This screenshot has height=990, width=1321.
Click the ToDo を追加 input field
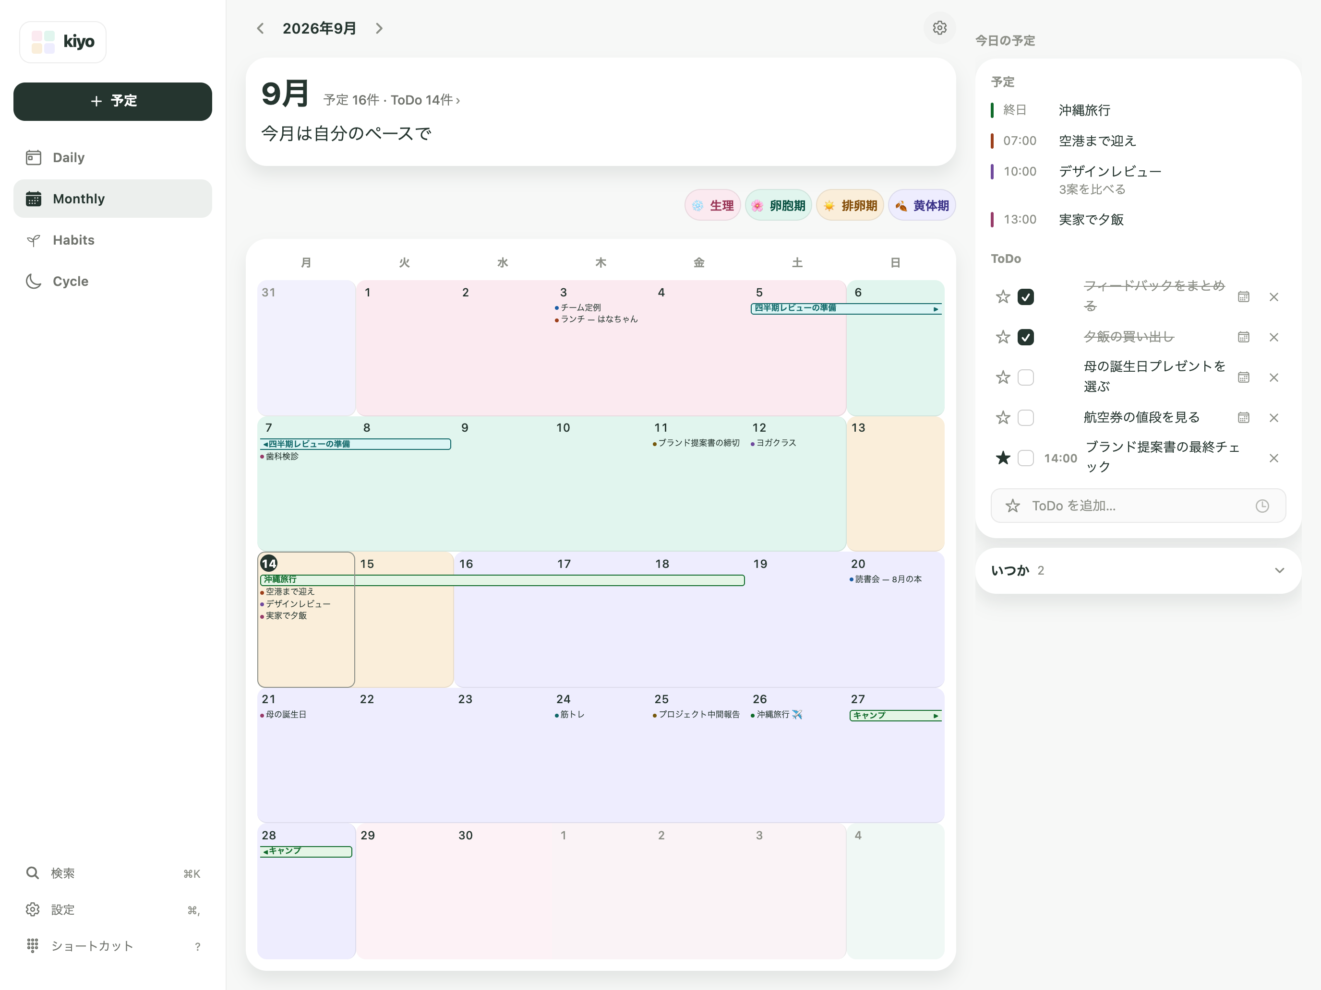pyautogui.click(x=1138, y=506)
